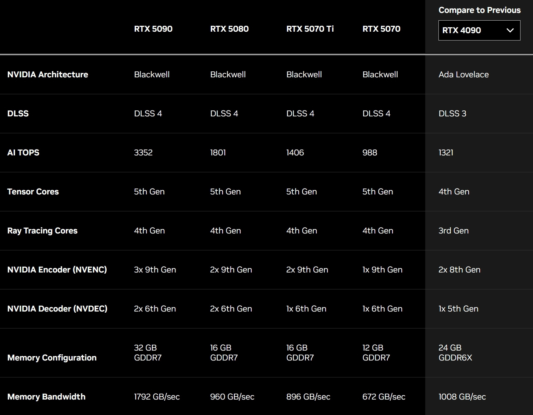Select the RTX 5090 column header
This screenshot has height=415, width=533.
click(x=153, y=29)
